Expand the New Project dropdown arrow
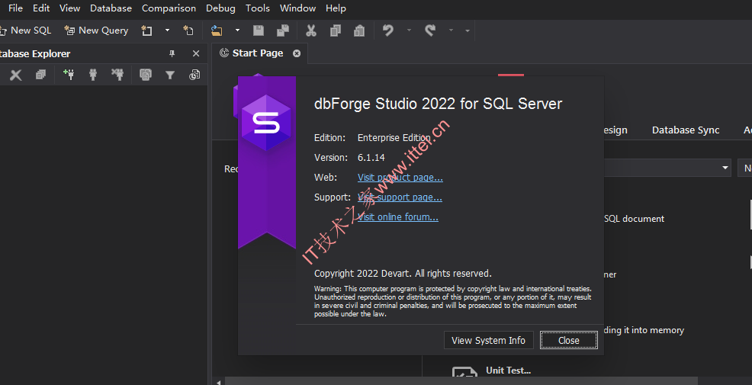The width and height of the screenshot is (752, 385). tap(167, 30)
